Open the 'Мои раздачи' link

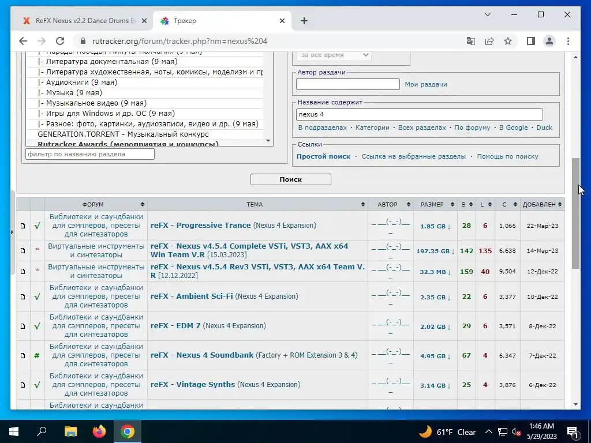point(426,84)
